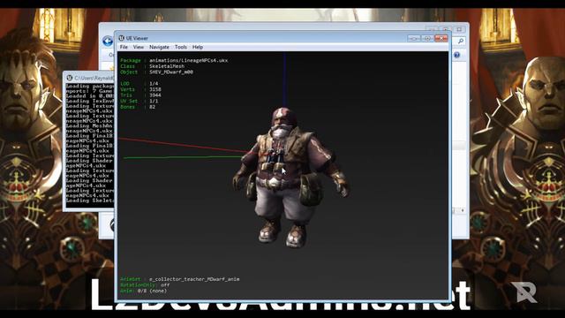This screenshot has height=318, width=565.
Task: Click the AnimSet e_collector_teacher_MDwarf_anim text
Action: [x=194, y=279]
